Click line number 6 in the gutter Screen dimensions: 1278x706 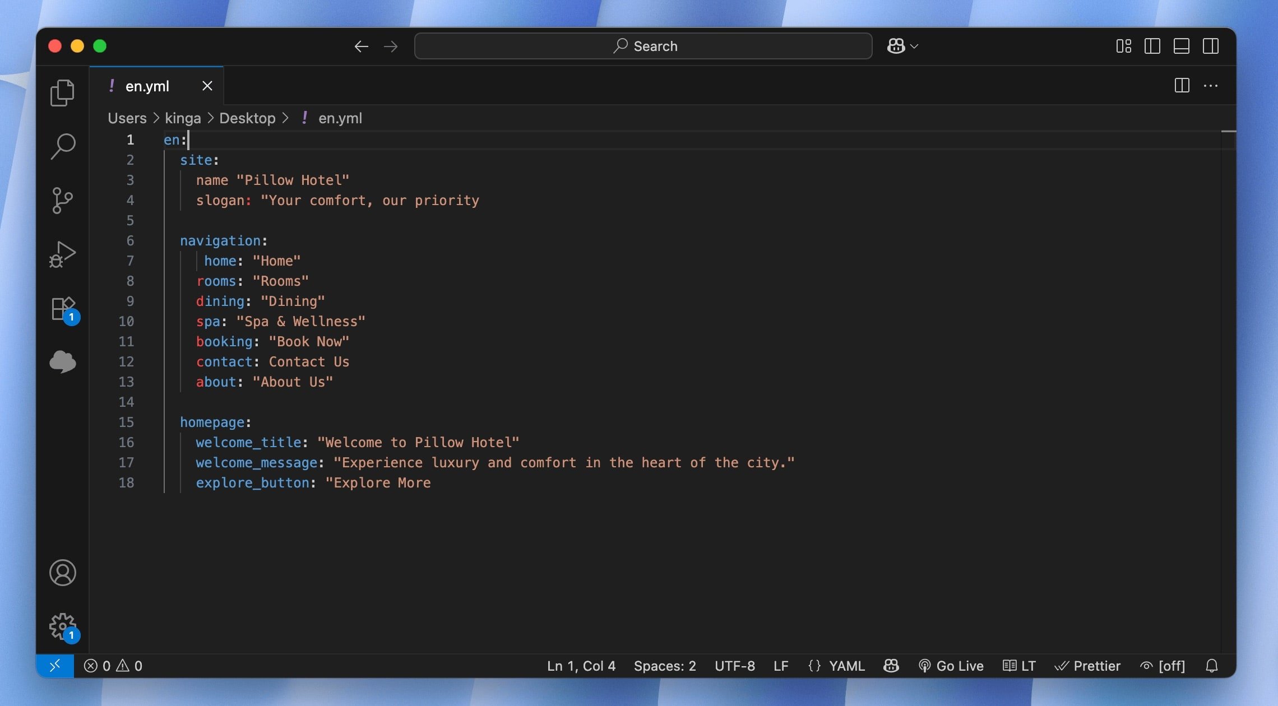130,240
